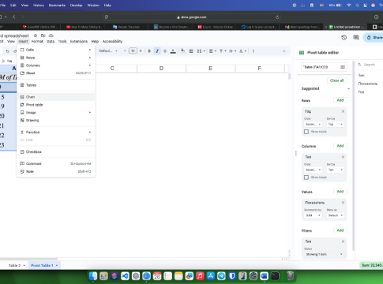
Task: Choose Checkbox in the Insert menu
Action: tap(56, 152)
